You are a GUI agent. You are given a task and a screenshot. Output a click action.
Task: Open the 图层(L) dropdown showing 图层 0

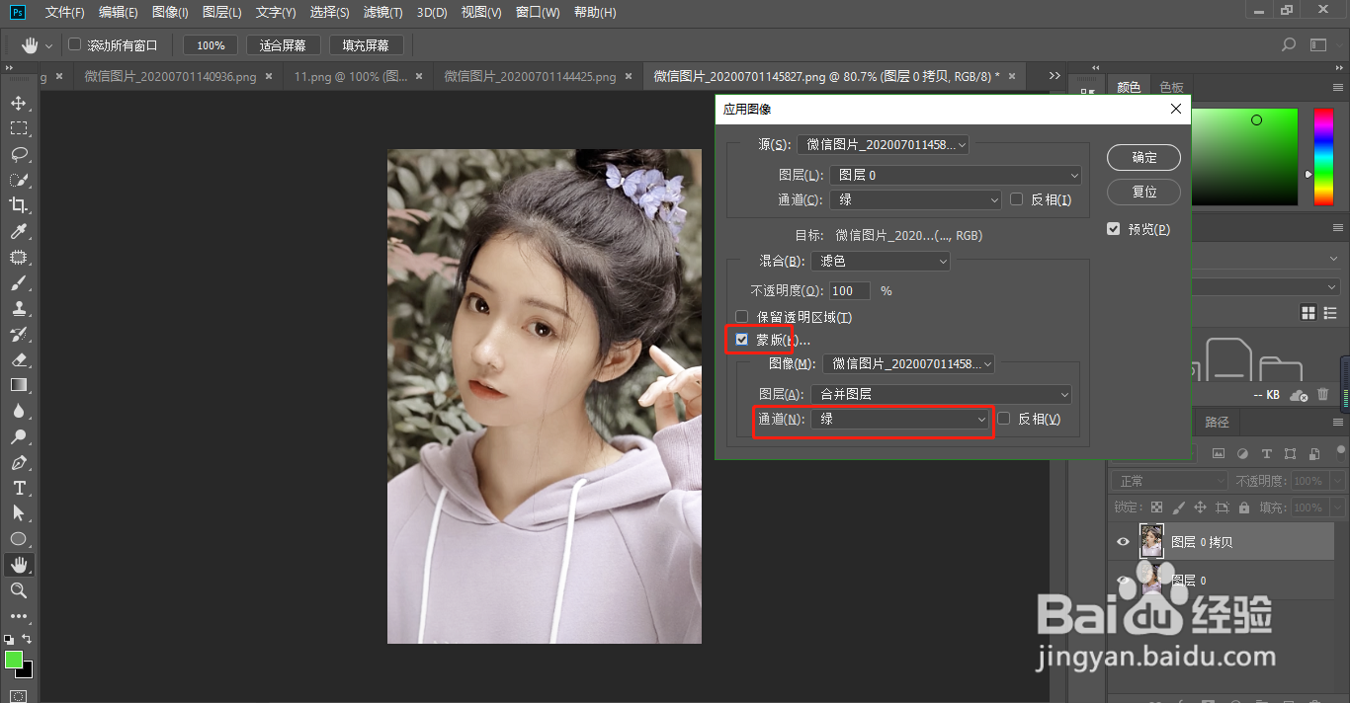pyautogui.click(x=956, y=175)
